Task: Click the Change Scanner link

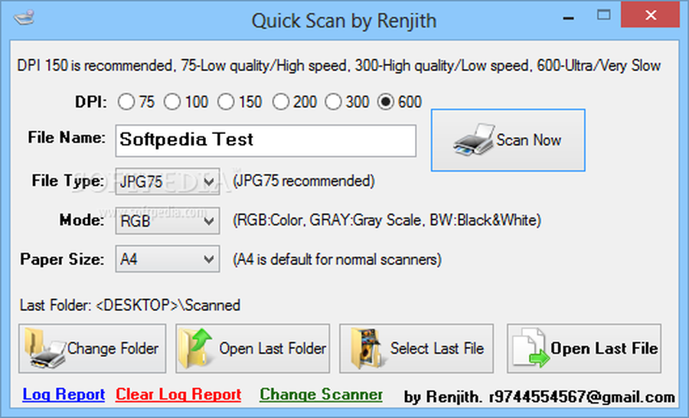Action: click(322, 394)
